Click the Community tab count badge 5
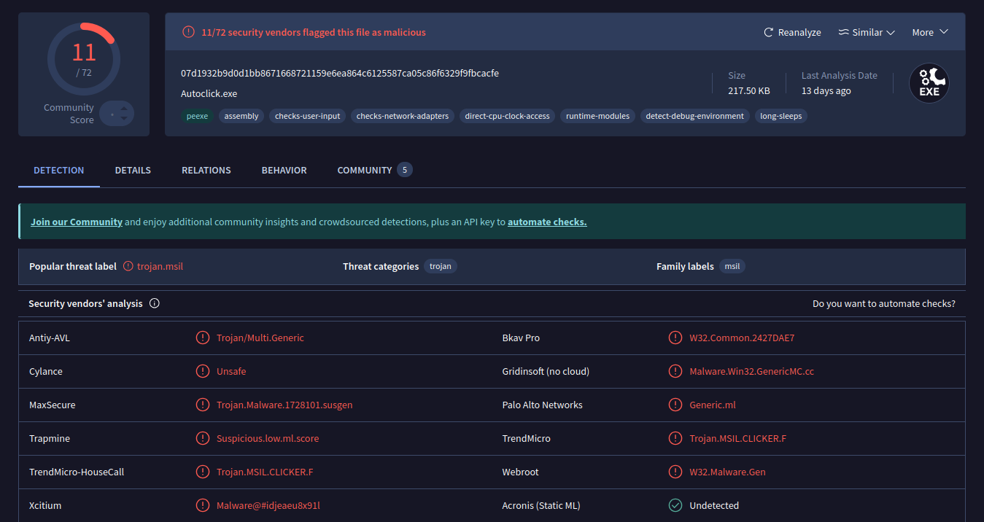This screenshot has height=522, width=984. click(405, 170)
